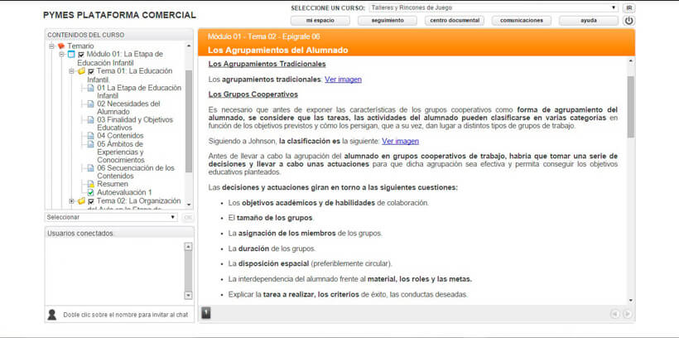Select tree item 06 Secuenciación de los Contenidos
Screen dimensions: 679x338
pyautogui.click(x=136, y=172)
